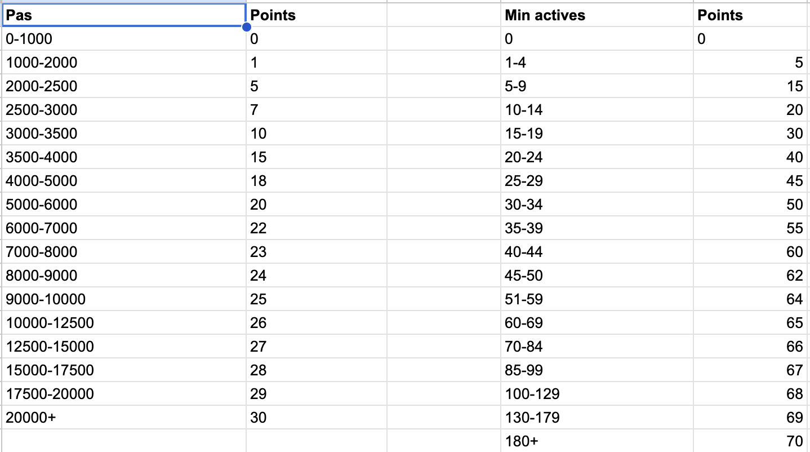Select the cell containing 20000+
Screen dimensions: 810x452
124,418
